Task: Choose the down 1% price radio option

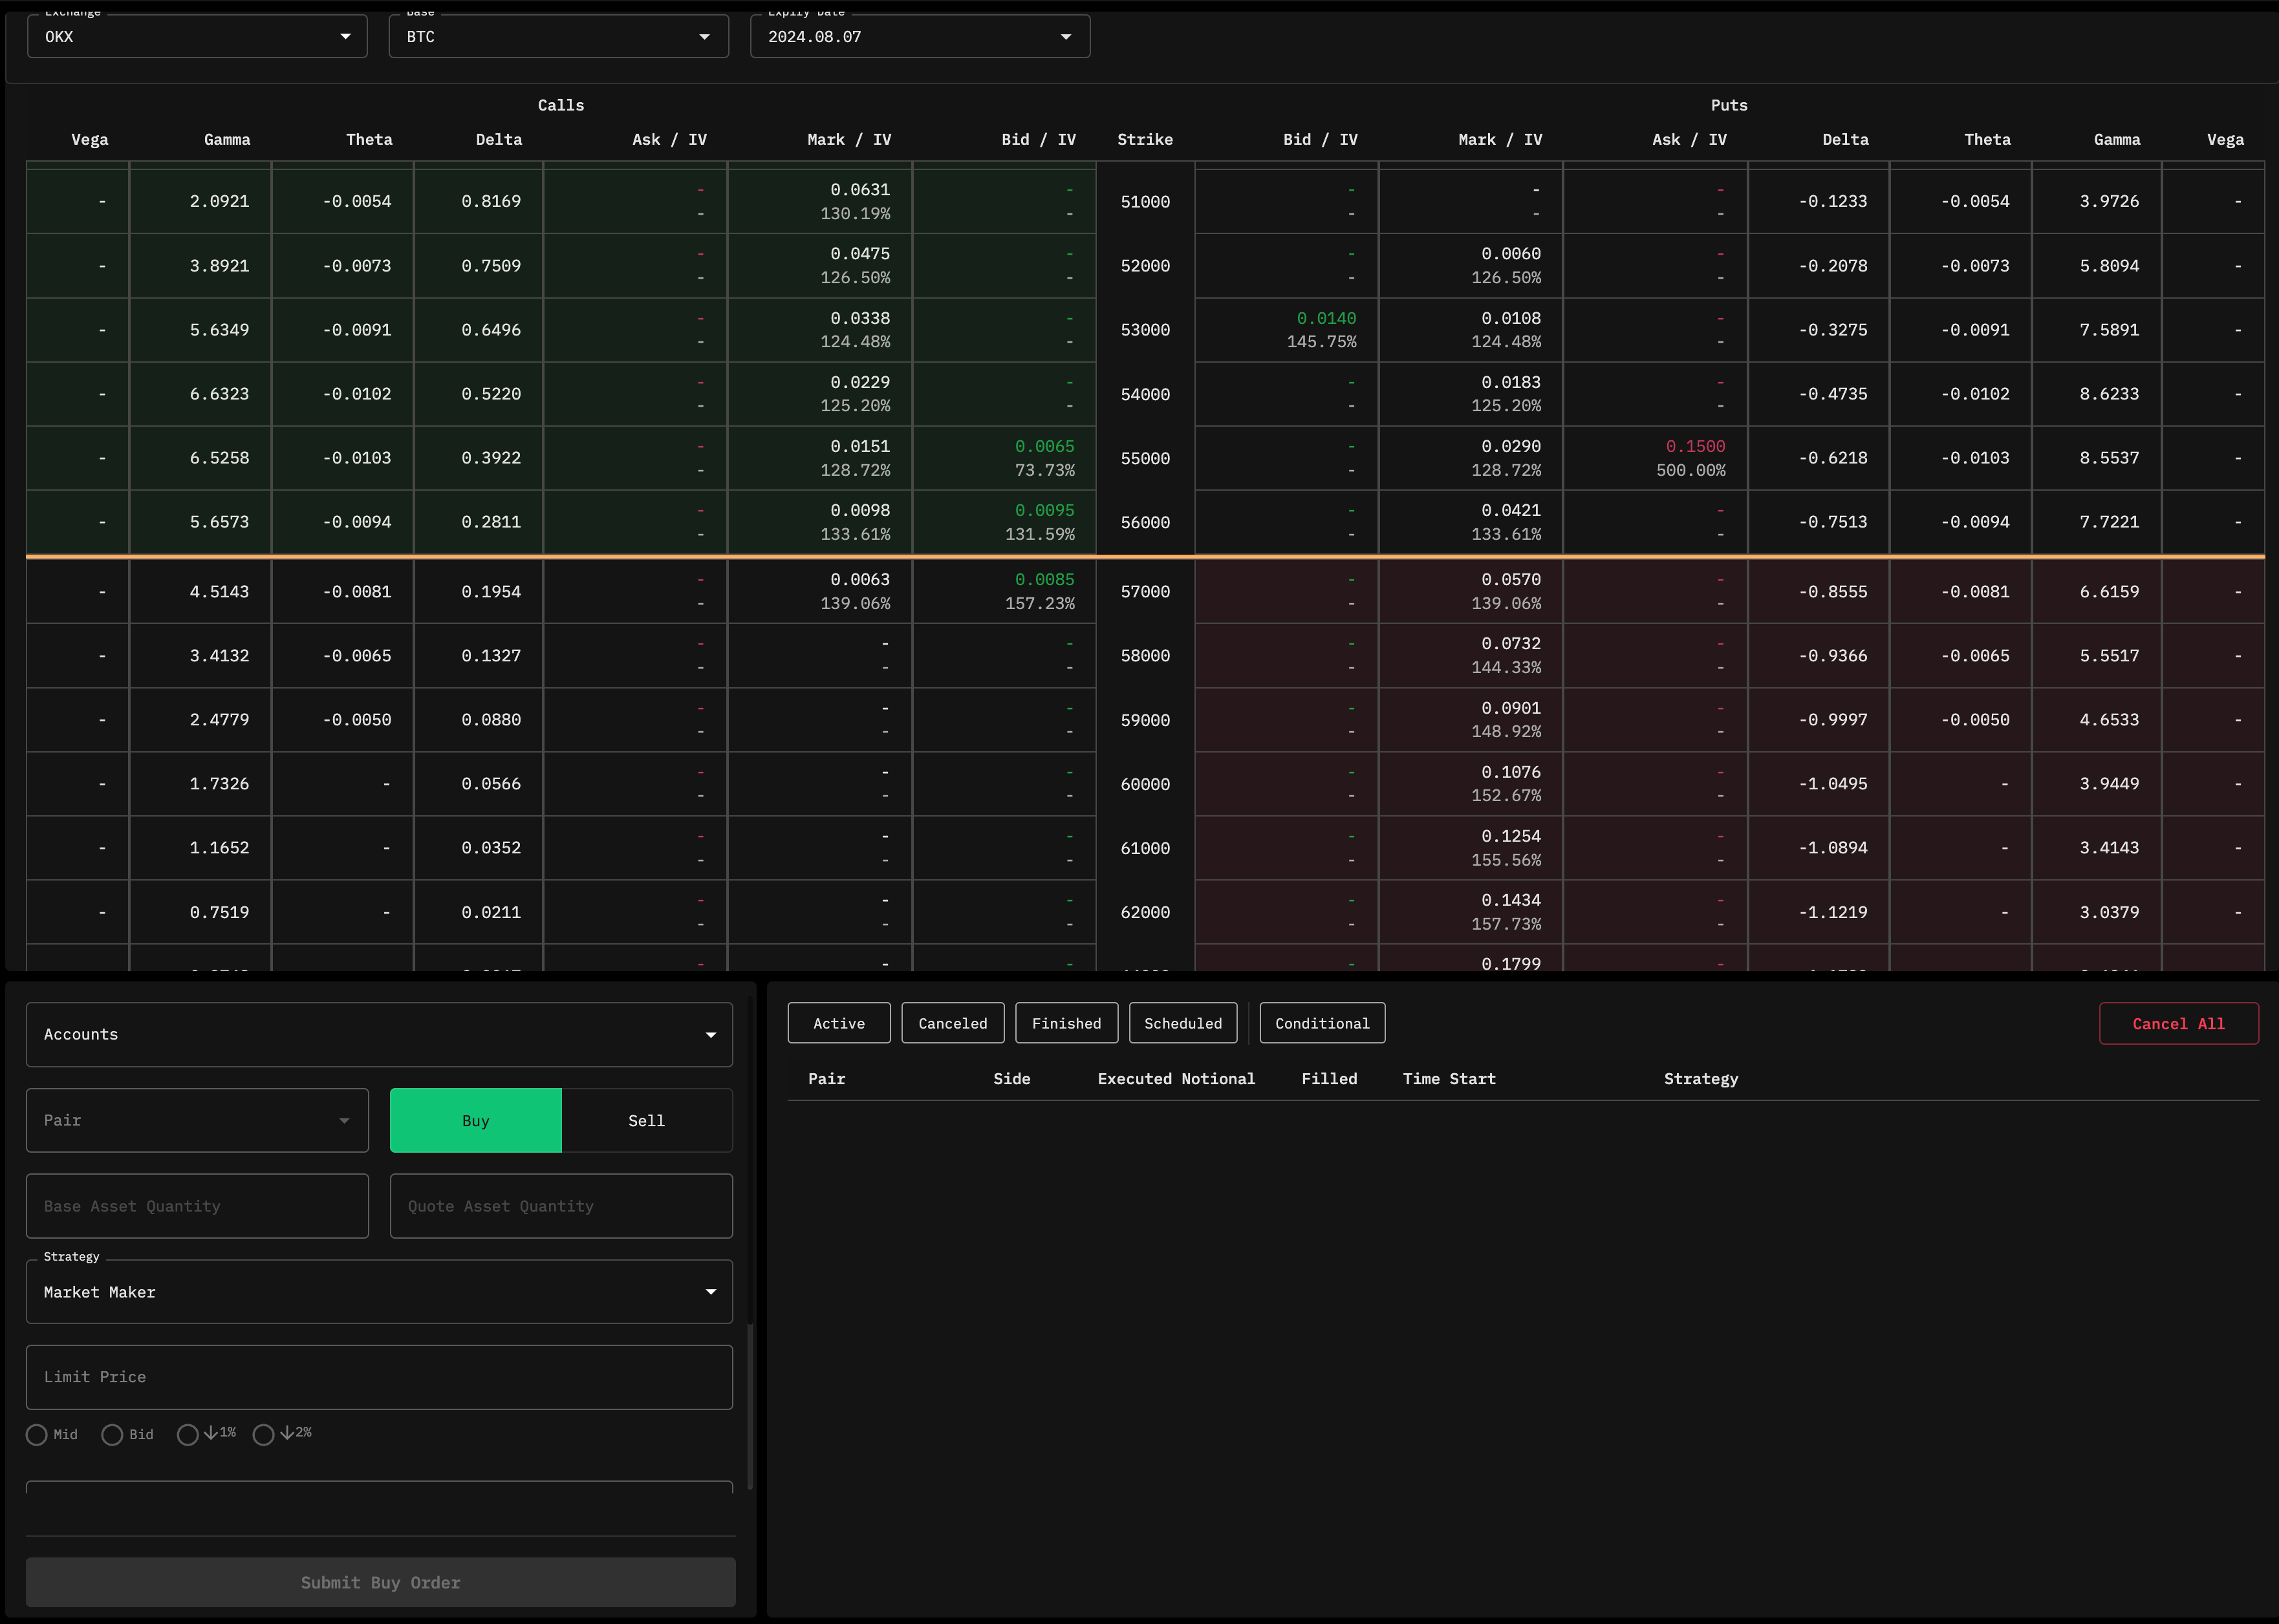Action: [x=187, y=1435]
